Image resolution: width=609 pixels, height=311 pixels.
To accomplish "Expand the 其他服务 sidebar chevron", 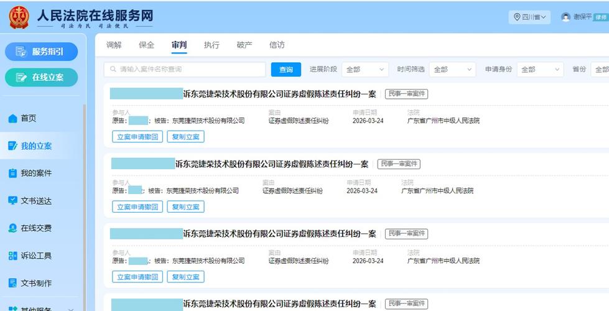I will tap(71, 309).
